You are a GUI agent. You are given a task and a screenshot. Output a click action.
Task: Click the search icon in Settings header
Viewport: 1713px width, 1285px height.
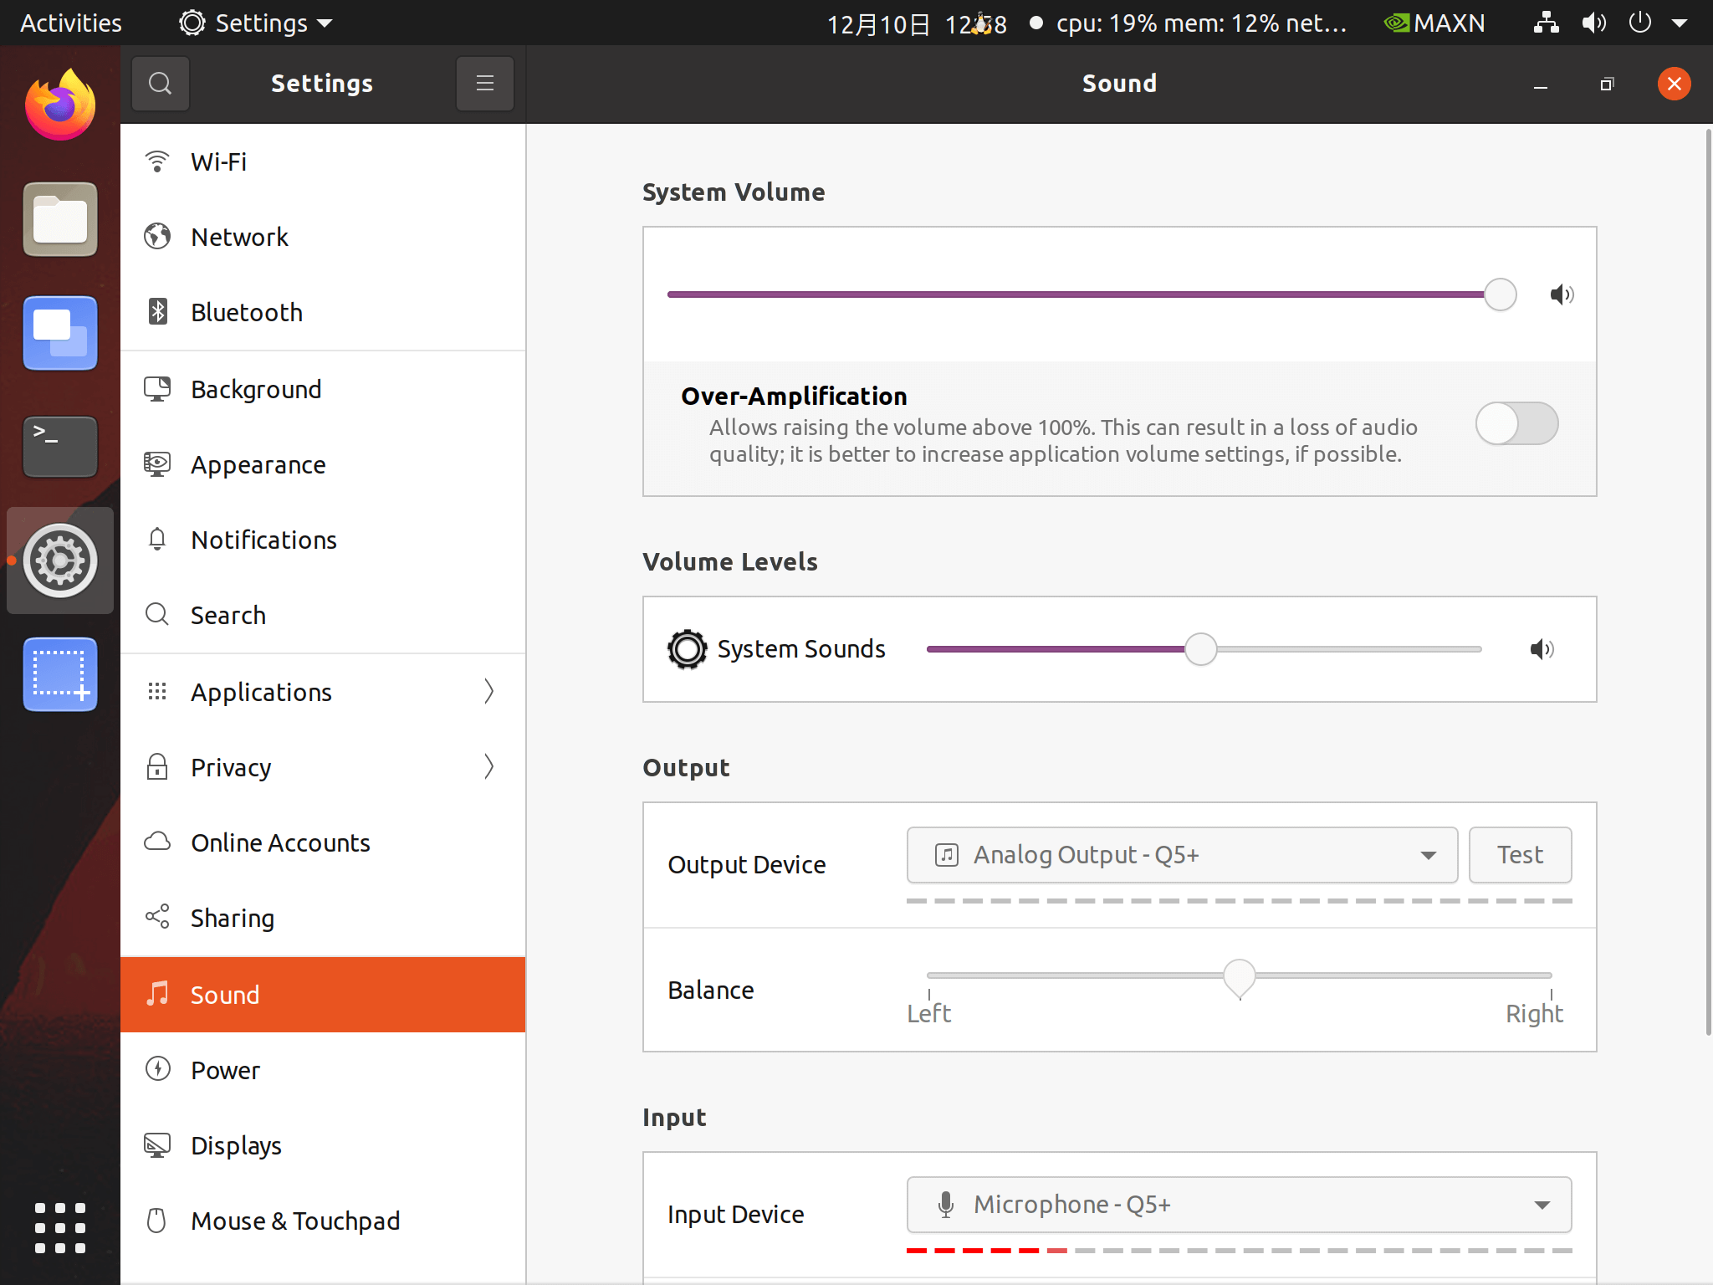(160, 84)
